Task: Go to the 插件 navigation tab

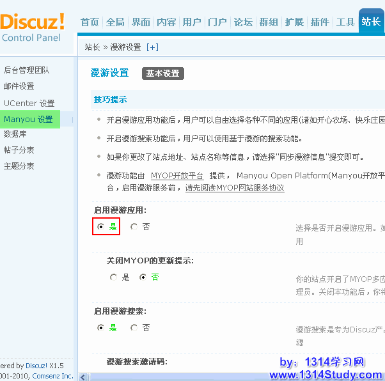Action: tap(320, 22)
